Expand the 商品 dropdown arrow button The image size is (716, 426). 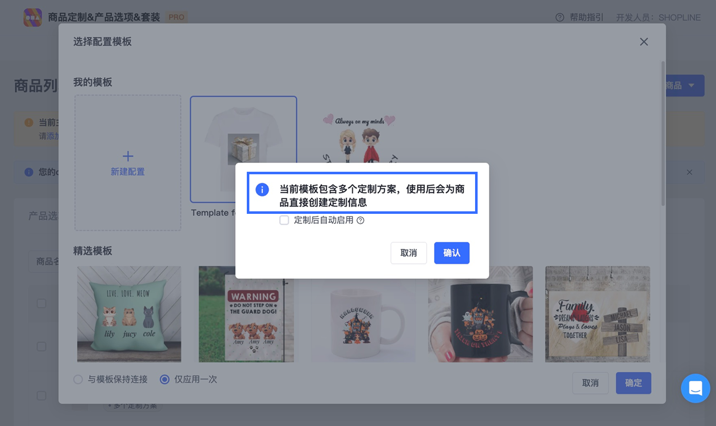[x=691, y=85]
